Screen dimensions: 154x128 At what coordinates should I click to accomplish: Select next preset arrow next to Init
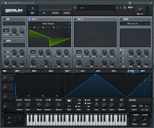tap(120, 8)
